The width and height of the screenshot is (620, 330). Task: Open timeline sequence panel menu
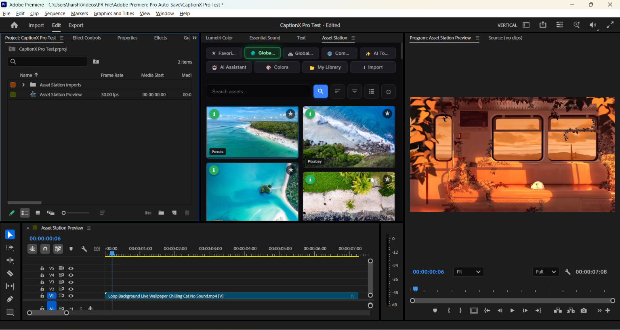click(89, 228)
